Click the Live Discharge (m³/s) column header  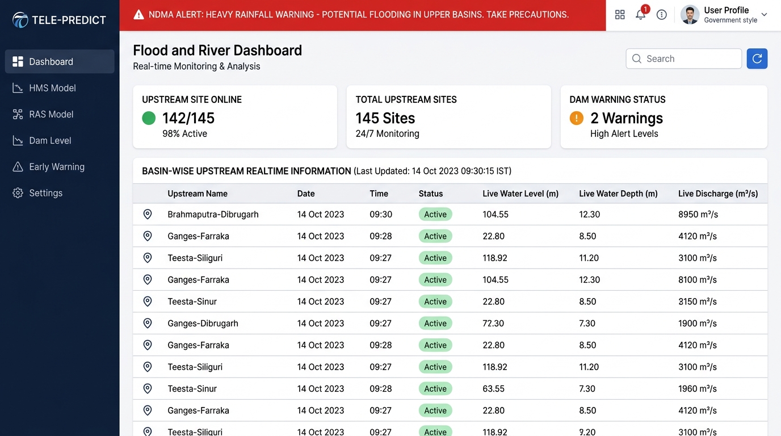[718, 194]
